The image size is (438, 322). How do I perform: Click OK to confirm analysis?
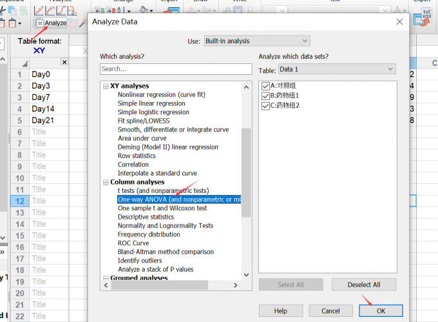(381, 311)
